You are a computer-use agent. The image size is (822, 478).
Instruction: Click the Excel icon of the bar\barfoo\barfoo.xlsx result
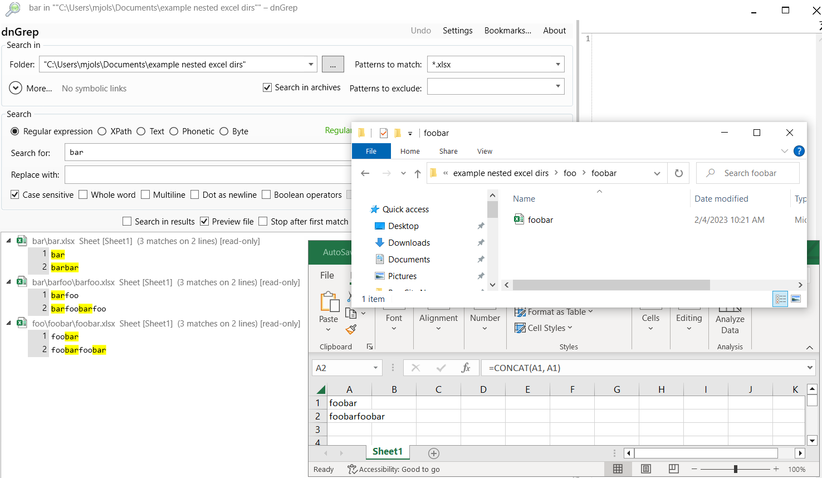click(x=22, y=282)
